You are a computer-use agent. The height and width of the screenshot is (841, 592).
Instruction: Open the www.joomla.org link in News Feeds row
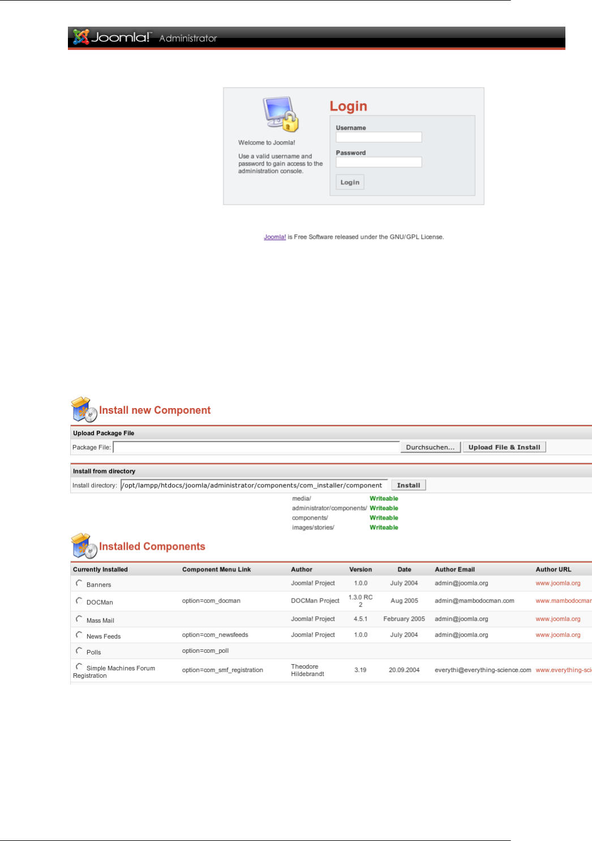[558, 635]
